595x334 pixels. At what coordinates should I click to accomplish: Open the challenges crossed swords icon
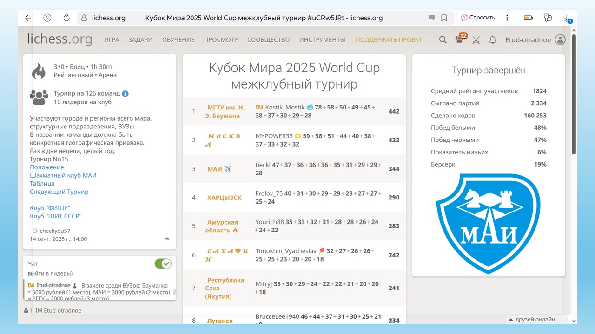tap(476, 40)
